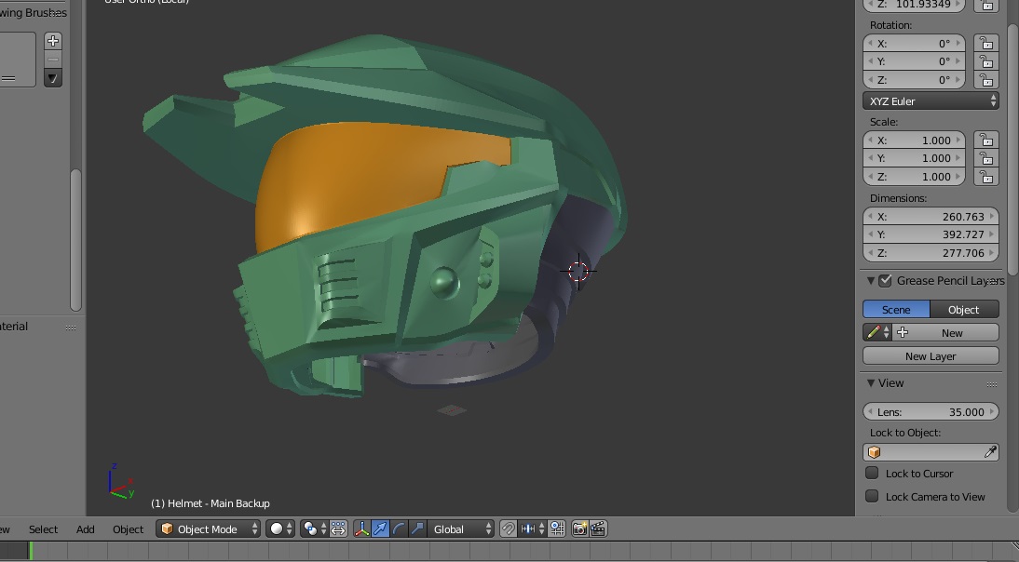Click the OpenGL render animation clapper icon
The image size is (1019, 562).
[598, 529]
